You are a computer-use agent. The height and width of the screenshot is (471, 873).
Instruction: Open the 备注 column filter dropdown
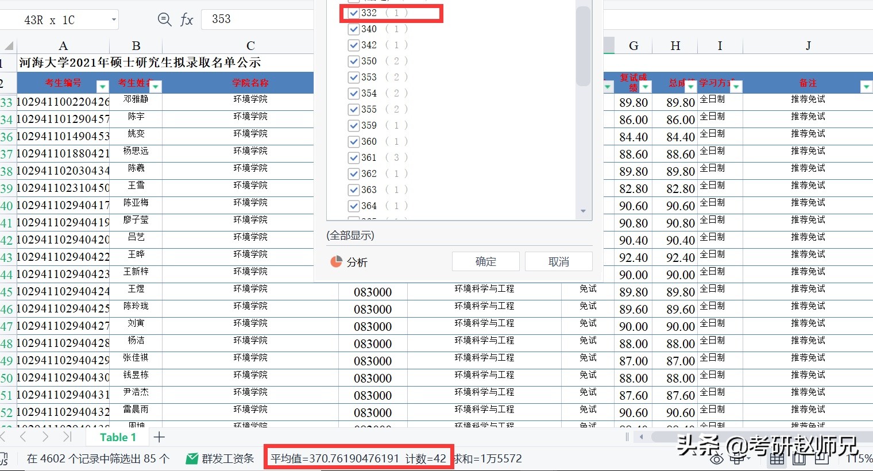pyautogui.click(x=868, y=86)
